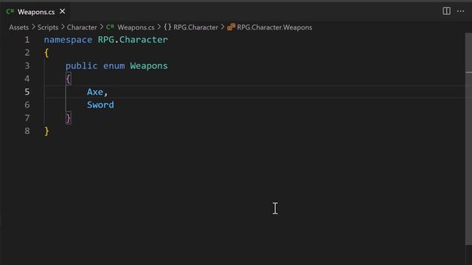This screenshot has height=265, width=472.
Task: Click the 'public' keyword
Action: click(x=82, y=66)
